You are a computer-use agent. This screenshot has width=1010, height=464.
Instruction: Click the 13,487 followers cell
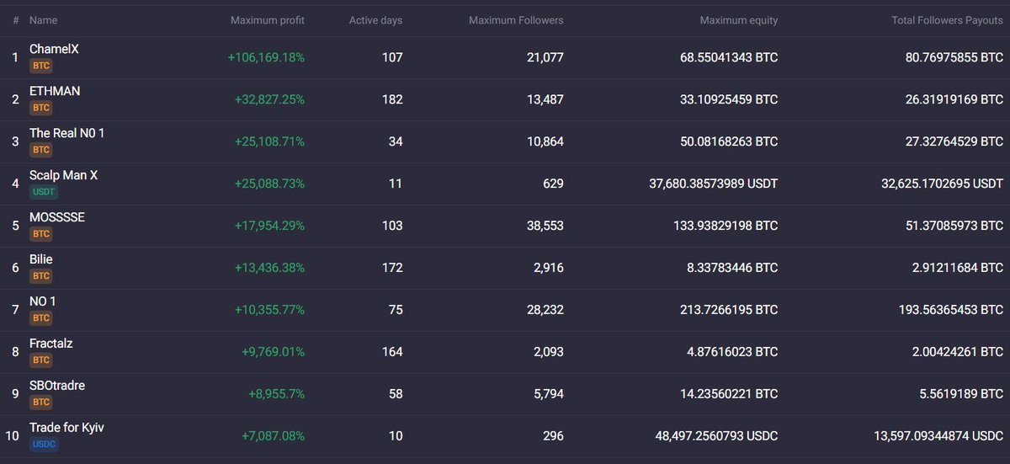tap(545, 99)
